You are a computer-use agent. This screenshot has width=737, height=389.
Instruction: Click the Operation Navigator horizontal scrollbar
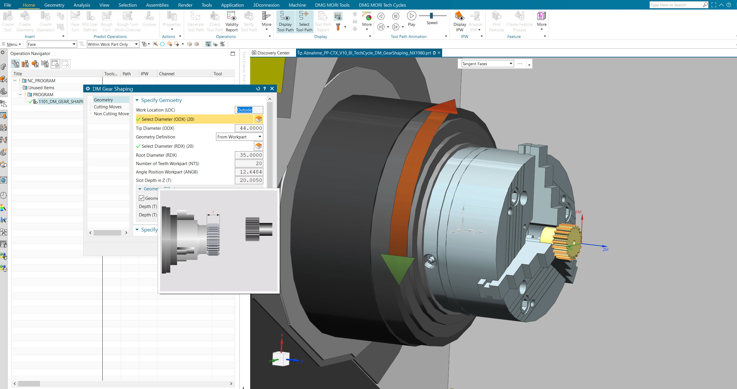(29, 383)
